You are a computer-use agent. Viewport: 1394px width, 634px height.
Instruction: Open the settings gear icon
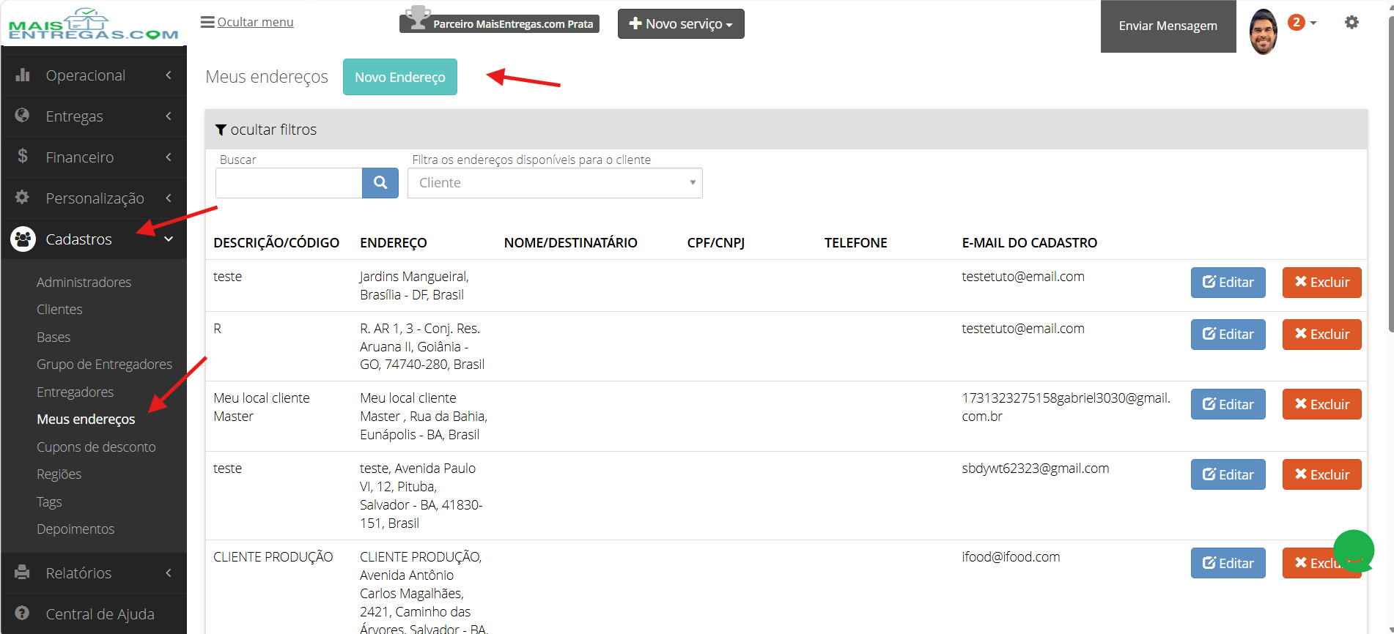pos(1351,23)
